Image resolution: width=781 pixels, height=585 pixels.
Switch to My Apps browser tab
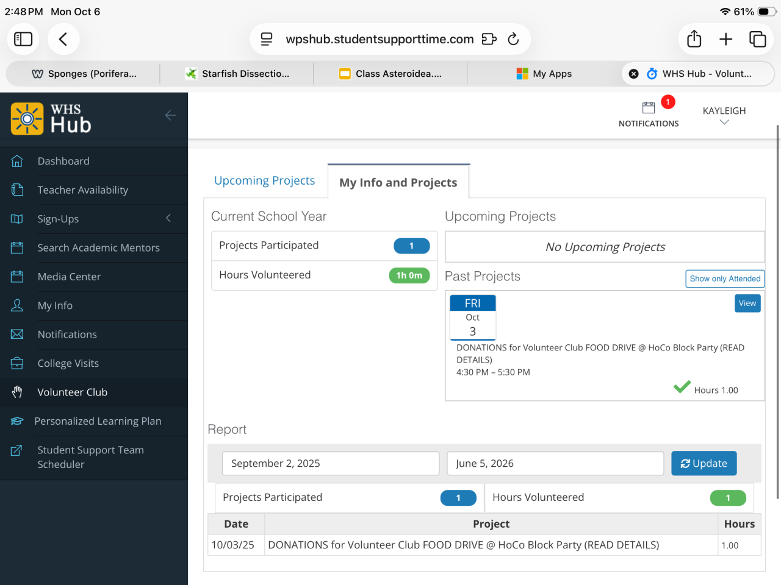point(544,74)
